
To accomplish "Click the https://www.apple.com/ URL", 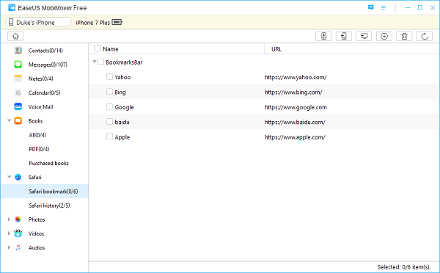I will (295, 137).
